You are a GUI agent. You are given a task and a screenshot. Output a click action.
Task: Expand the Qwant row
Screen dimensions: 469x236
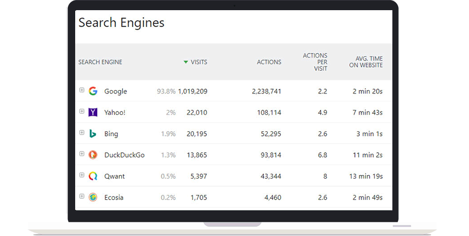[x=81, y=175]
